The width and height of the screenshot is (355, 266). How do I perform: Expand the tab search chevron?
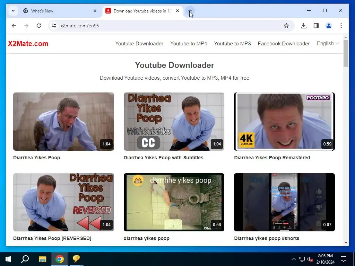pos(13,11)
